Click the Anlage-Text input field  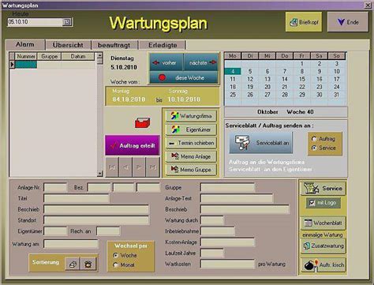coord(237,198)
